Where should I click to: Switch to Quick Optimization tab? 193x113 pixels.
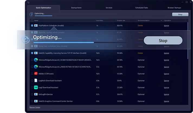click(43, 8)
